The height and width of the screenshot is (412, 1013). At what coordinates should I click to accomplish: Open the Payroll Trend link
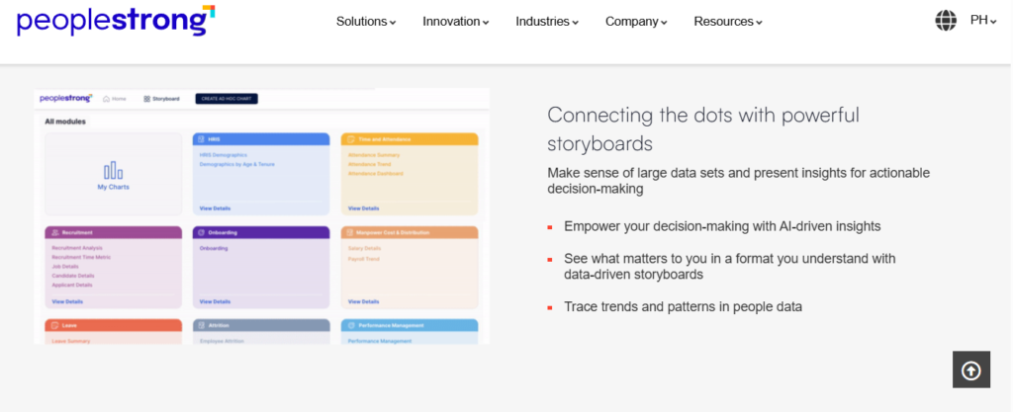point(364,259)
